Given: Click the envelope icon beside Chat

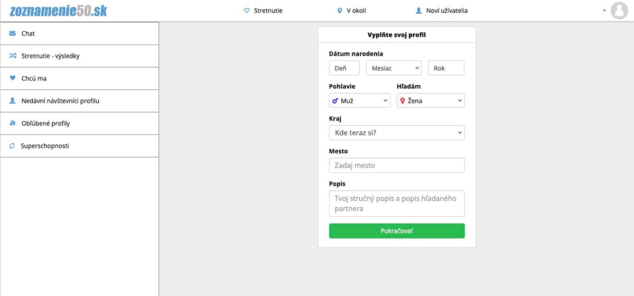Looking at the screenshot, I should click(x=12, y=33).
